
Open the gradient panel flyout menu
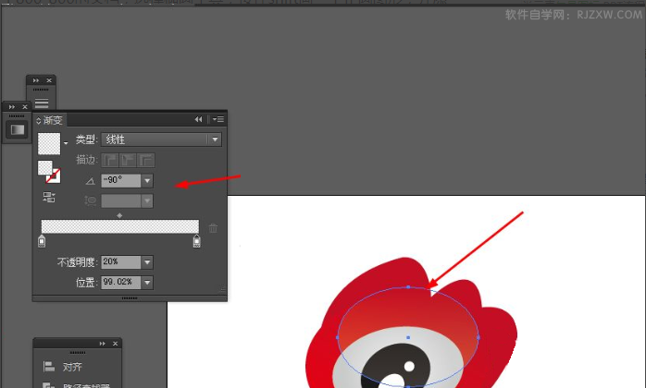(x=218, y=119)
